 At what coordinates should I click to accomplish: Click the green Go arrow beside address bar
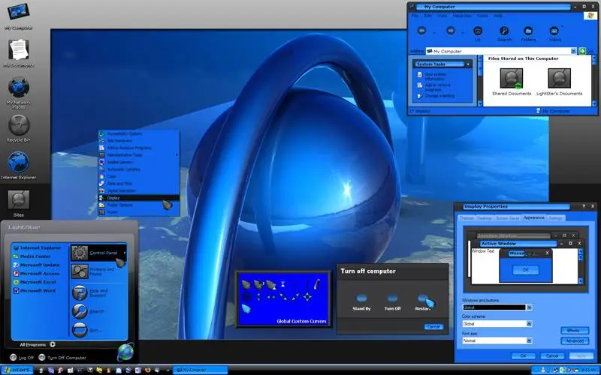pyautogui.click(x=582, y=51)
